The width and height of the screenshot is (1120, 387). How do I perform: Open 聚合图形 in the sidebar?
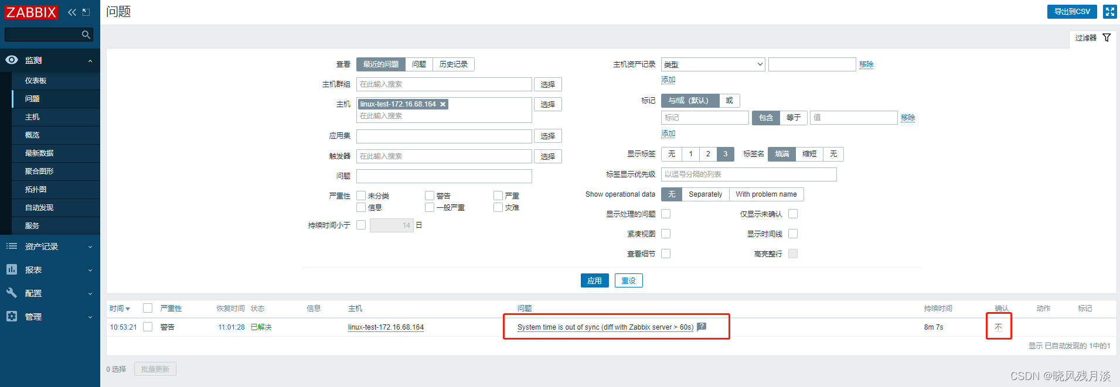[x=39, y=172]
